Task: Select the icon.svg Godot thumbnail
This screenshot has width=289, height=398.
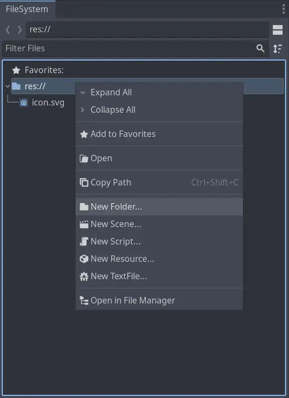Action: coord(24,103)
